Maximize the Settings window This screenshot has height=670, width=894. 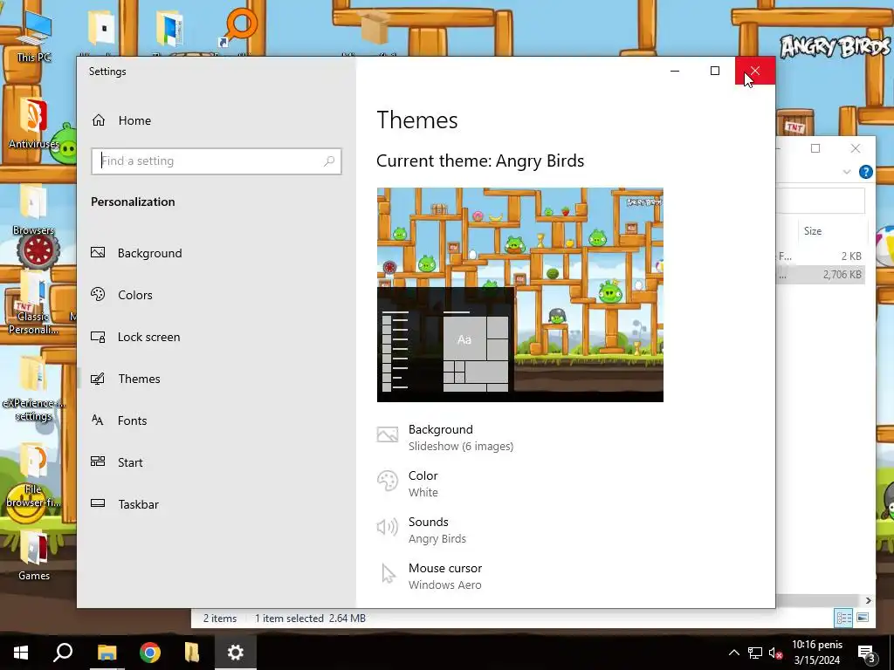(x=715, y=71)
